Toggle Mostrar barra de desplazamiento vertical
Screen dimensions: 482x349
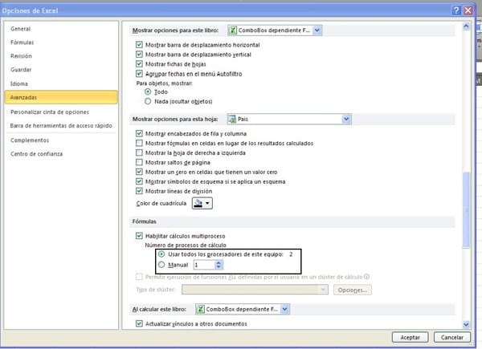tap(139, 55)
